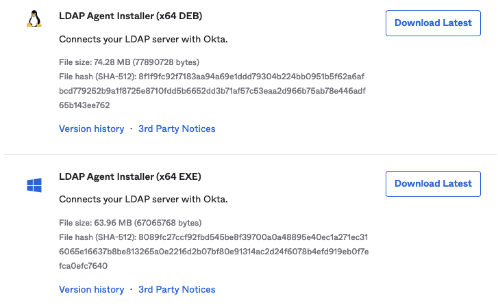Click hash ending line fca0efc7640
498x307 pixels.
coord(83,266)
